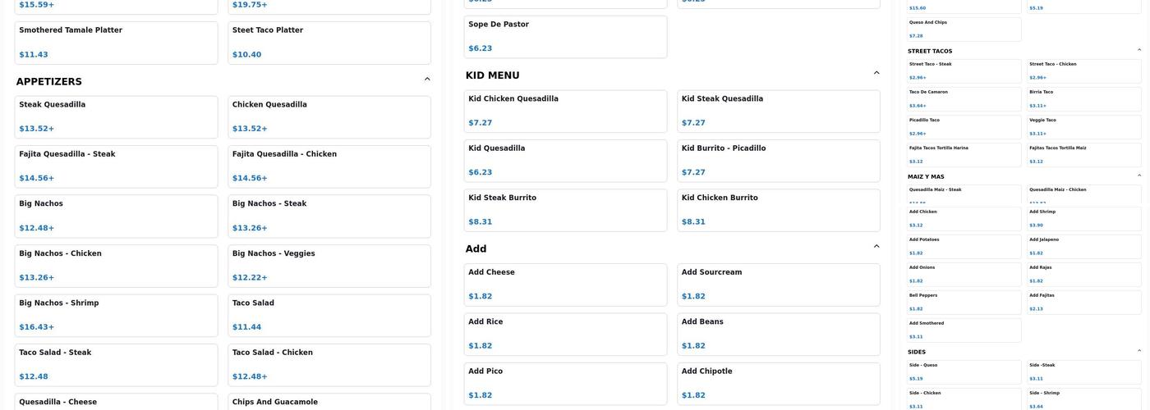1150x410 pixels.
Task: Select the Sope De Pastor item
Action: pos(565,36)
